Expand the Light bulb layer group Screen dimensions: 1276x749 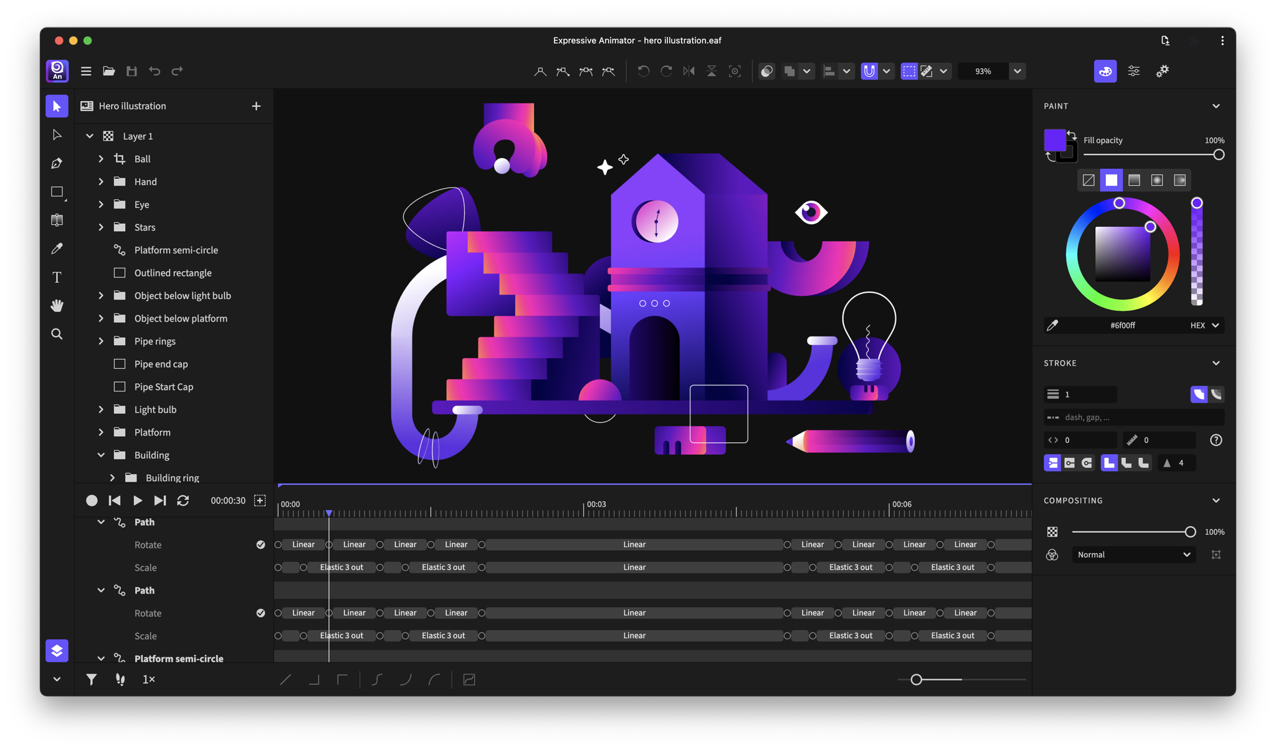[x=101, y=409]
